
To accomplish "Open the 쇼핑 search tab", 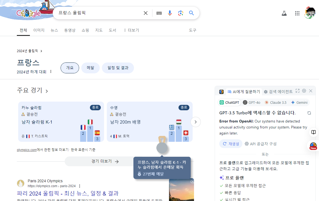I will [x=85, y=30].
